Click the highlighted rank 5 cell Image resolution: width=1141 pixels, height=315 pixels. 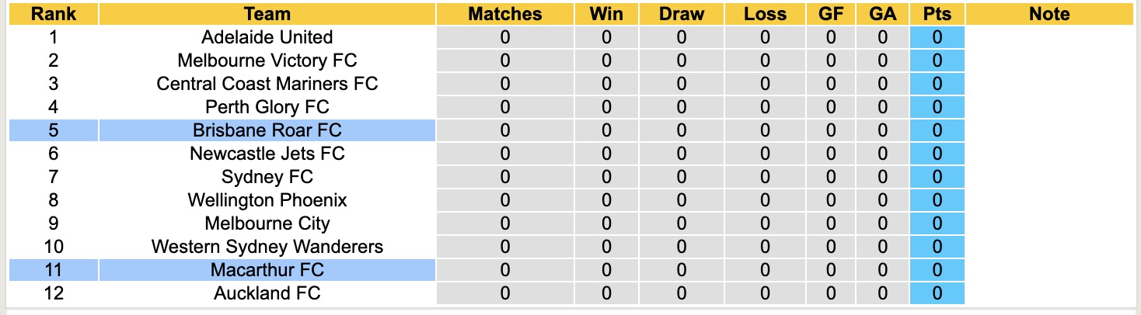53,130
